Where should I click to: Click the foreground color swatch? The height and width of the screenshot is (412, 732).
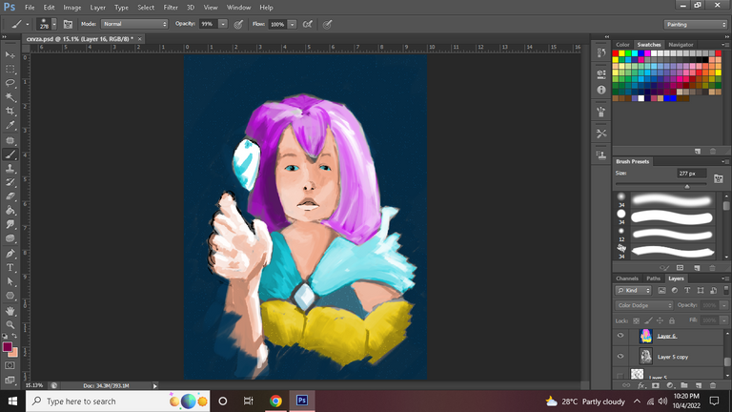point(7,346)
